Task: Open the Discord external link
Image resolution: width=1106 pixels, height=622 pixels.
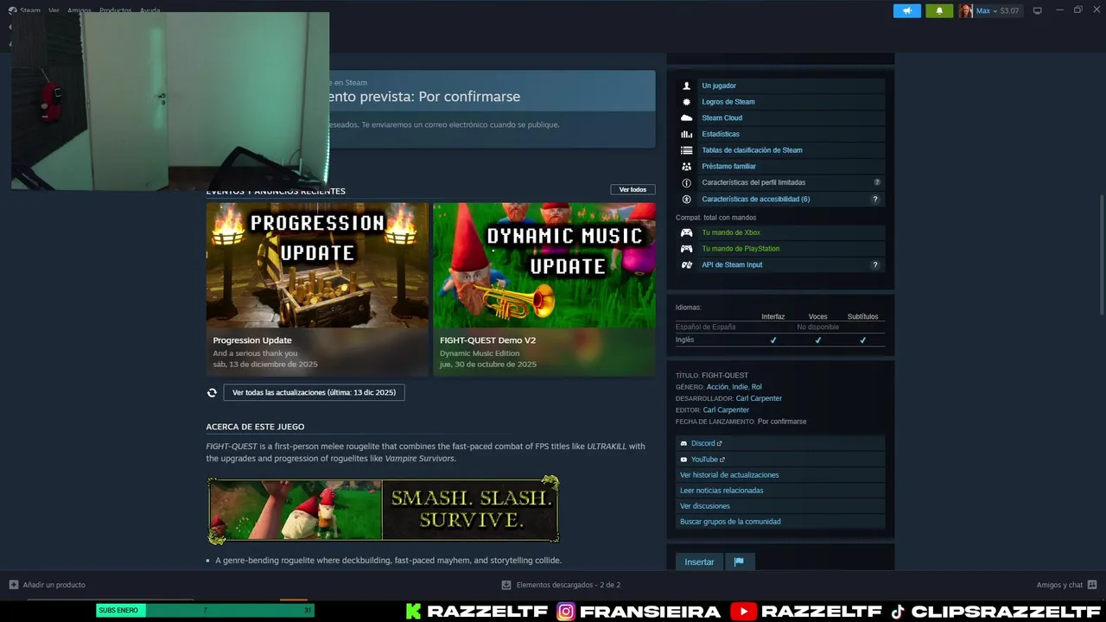Action: point(706,443)
